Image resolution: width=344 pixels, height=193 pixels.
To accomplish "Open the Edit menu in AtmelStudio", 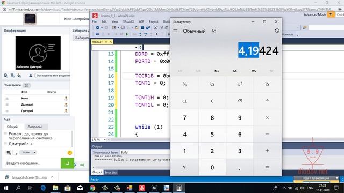I will coord(104,21).
